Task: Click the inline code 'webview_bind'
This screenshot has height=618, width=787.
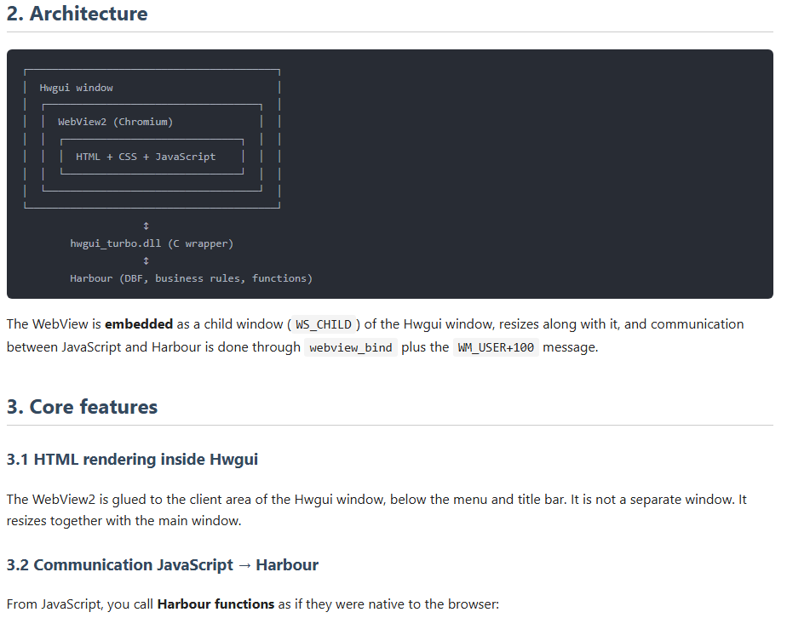Action: click(351, 347)
